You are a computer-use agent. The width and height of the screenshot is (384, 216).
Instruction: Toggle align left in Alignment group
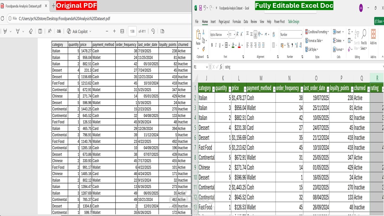(247, 45)
